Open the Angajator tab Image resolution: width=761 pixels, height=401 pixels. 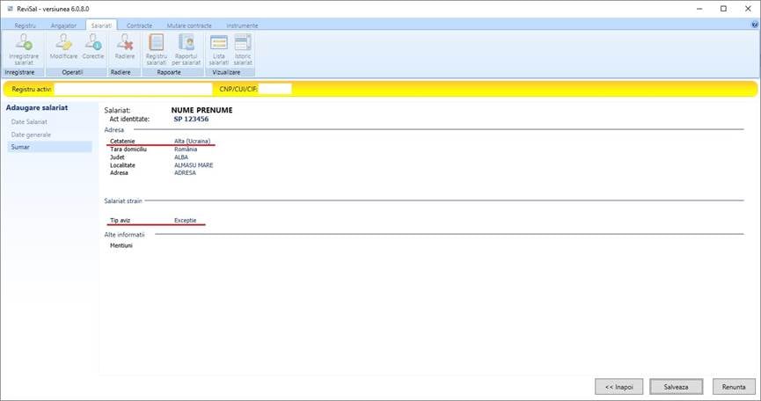pos(64,26)
